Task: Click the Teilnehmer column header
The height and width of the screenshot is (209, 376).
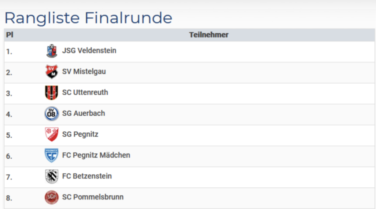Action: click(x=209, y=35)
